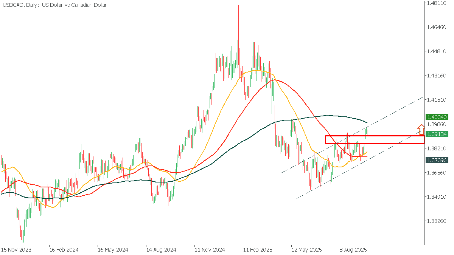Click the USDCAD, Daily chart title
Screen dimensions: 454x255
[x=55, y=5]
